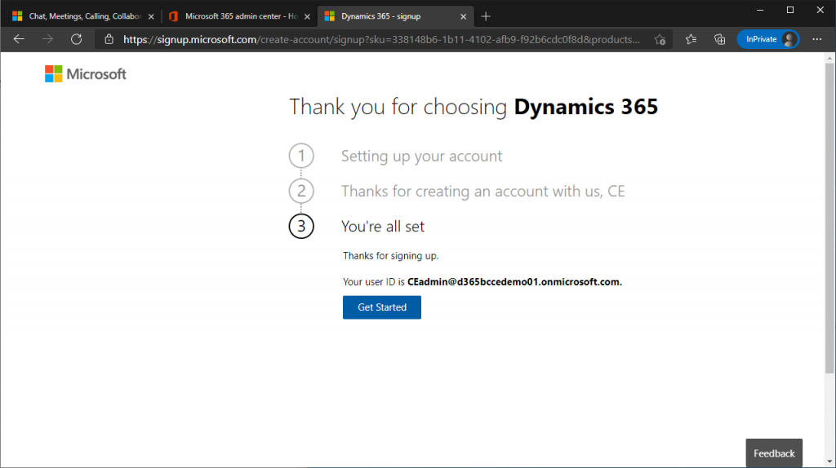Close the Microsoft 365 admin center tab
836x468 pixels.
click(x=307, y=16)
